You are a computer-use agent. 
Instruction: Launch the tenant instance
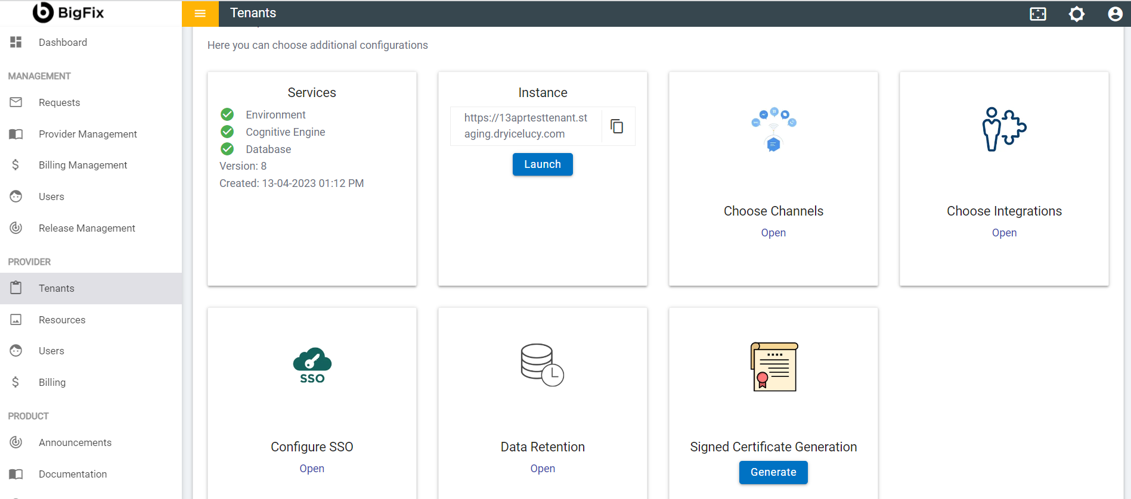pos(543,164)
